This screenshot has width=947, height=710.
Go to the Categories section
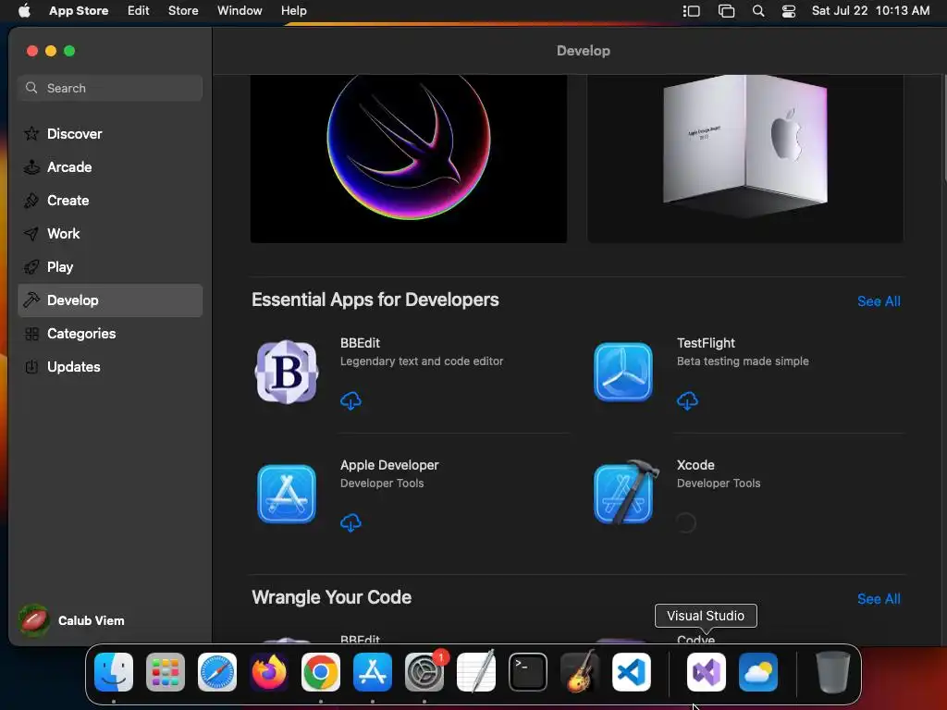(x=110, y=333)
